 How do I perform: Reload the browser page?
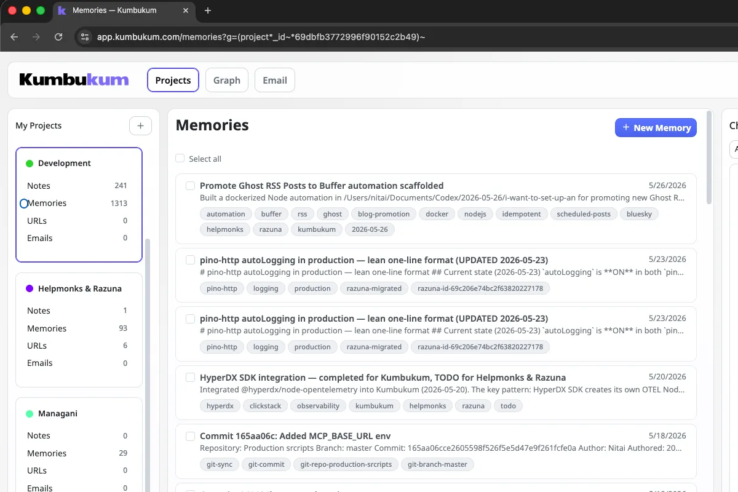[x=58, y=37]
